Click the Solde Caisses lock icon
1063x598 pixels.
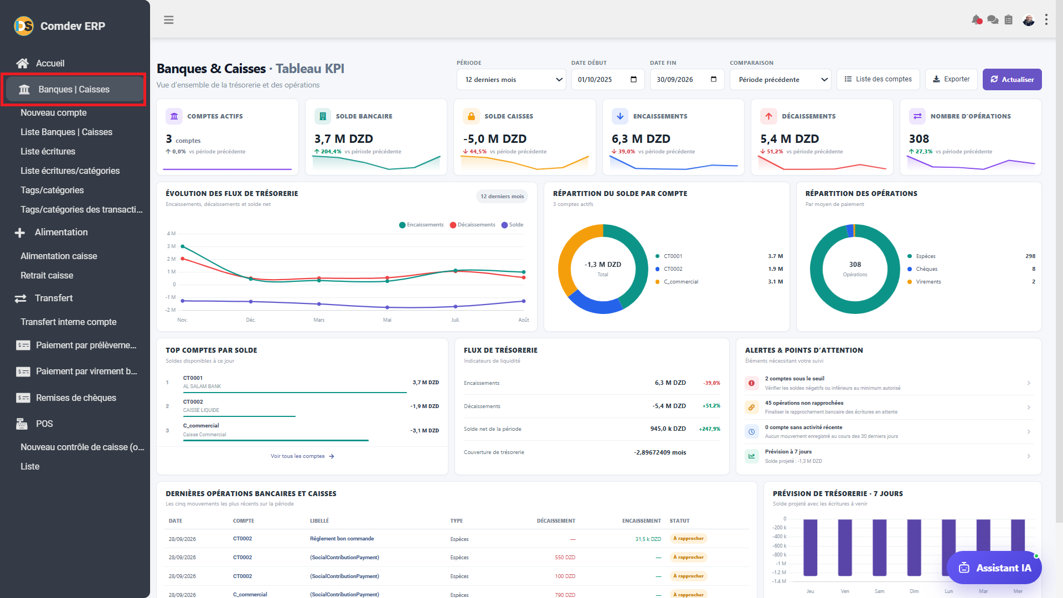coord(471,116)
